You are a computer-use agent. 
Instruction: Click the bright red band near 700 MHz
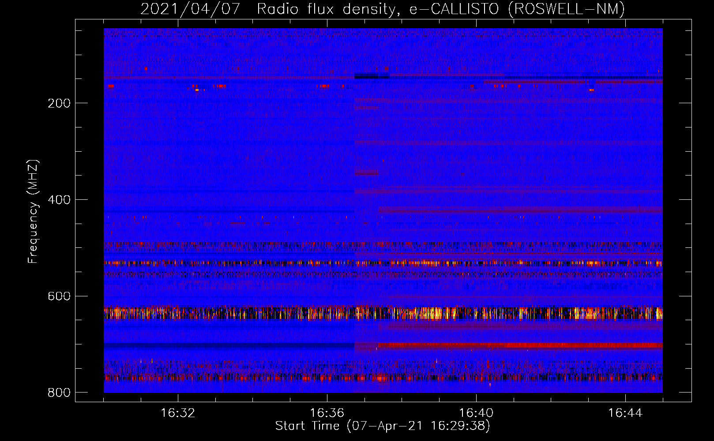[520, 345]
